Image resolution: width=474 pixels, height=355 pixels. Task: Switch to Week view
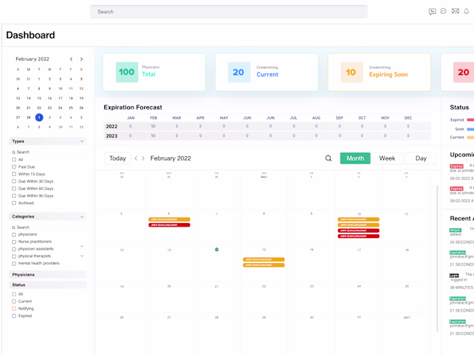click(x=387, y=158)
